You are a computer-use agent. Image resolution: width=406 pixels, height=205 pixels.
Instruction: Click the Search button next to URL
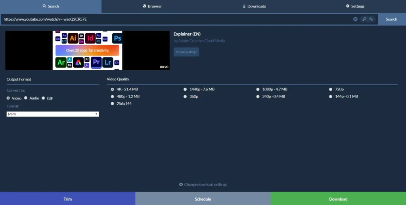pos(391,19)
